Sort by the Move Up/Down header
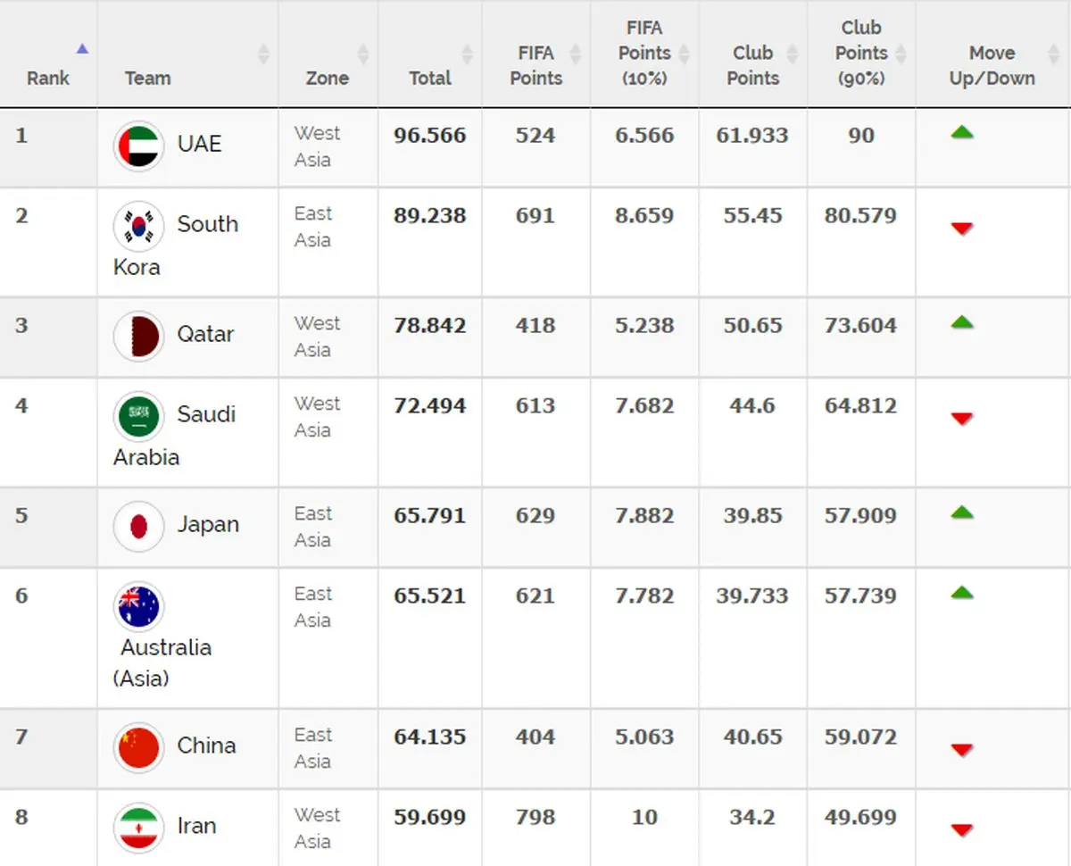The height and width of the screenshot is (866, 1071). click(992, 65)
